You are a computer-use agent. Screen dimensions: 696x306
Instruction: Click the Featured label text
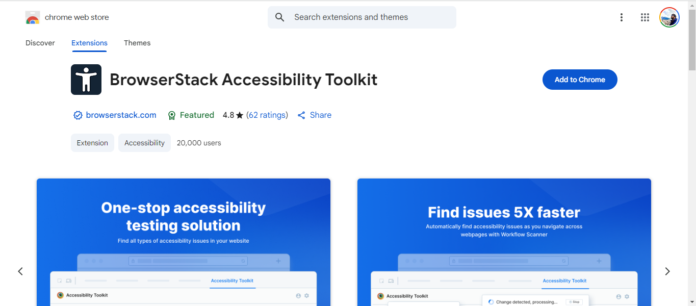point(197,115)
